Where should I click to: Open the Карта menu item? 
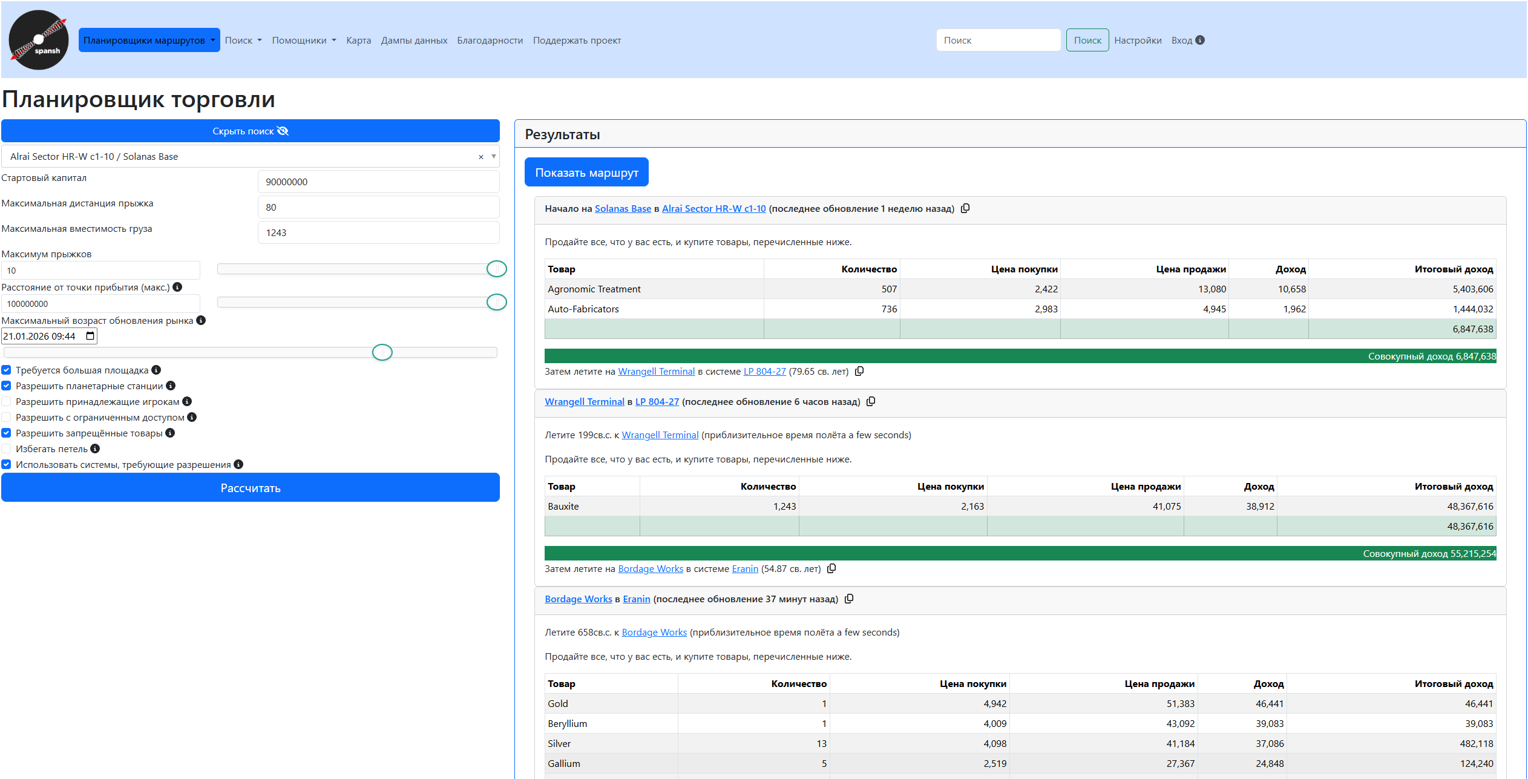pos(358,40)
